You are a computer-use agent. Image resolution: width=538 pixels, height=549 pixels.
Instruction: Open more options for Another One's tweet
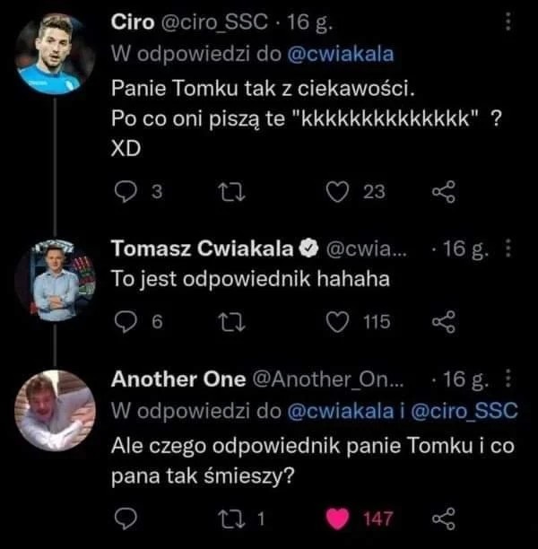click(508, 379)
